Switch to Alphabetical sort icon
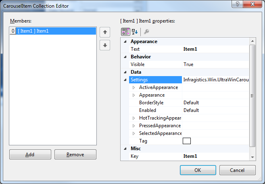 pyautogui.click(x=134, y=32)
